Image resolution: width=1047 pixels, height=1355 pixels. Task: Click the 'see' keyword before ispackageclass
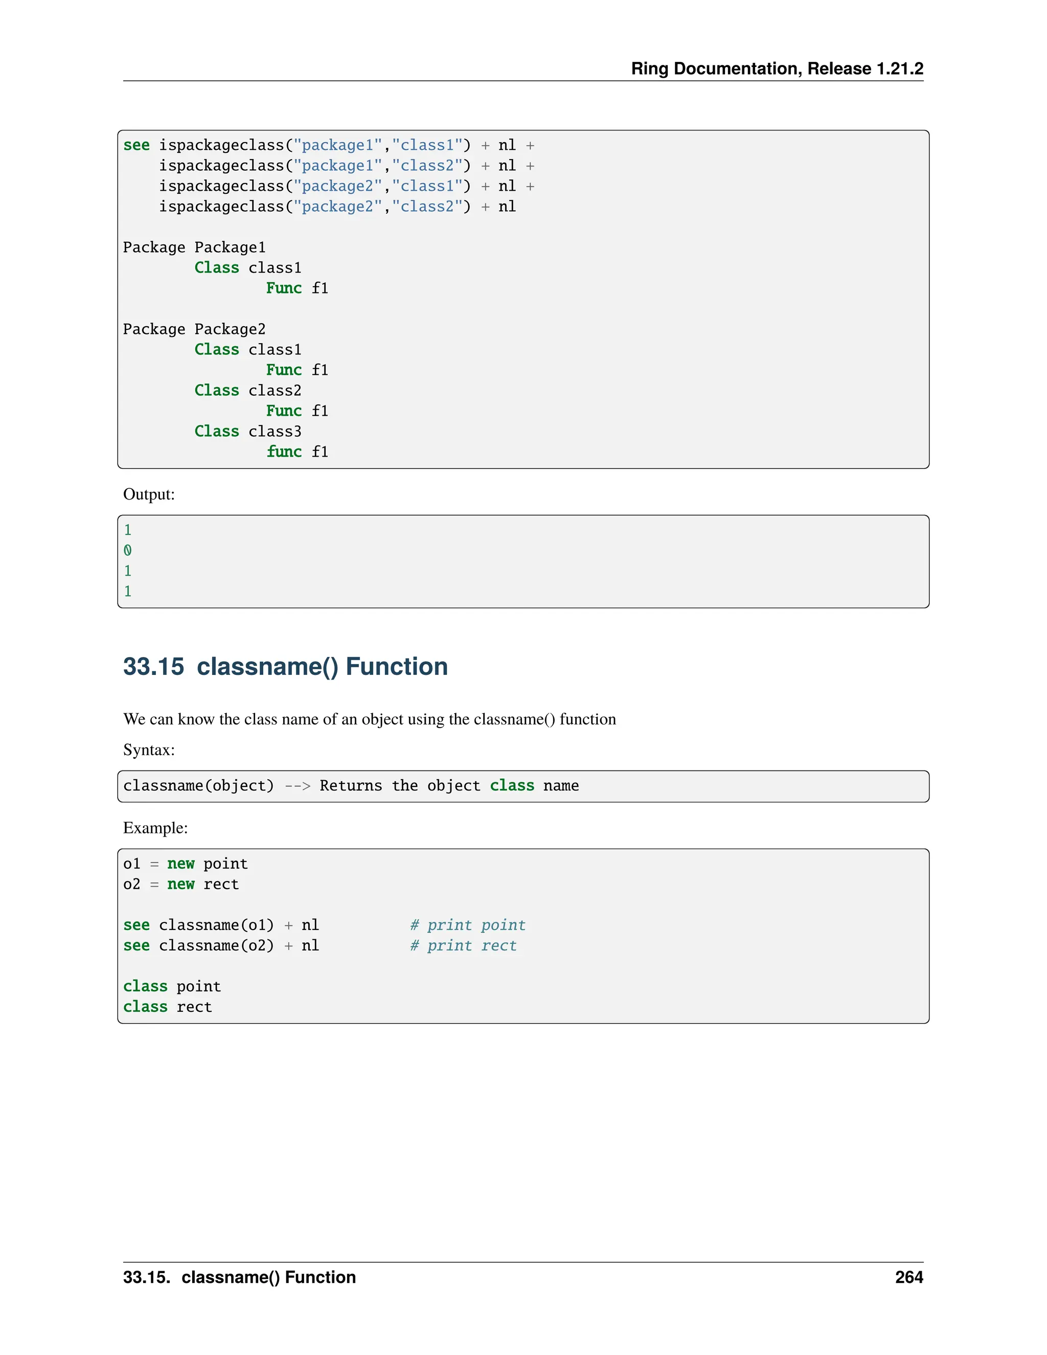coord(136,145)
